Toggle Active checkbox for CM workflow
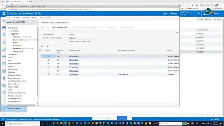The image size is (224, 126). coord(48,56)
